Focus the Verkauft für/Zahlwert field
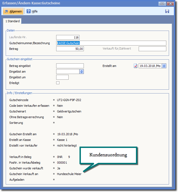Image resolution: width=178 pixels, height=194 pixels. coord(152,49)
